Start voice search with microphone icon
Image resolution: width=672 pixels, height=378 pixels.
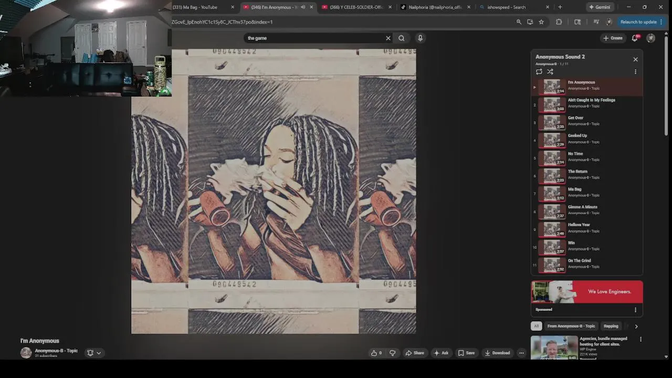(420, 38)
